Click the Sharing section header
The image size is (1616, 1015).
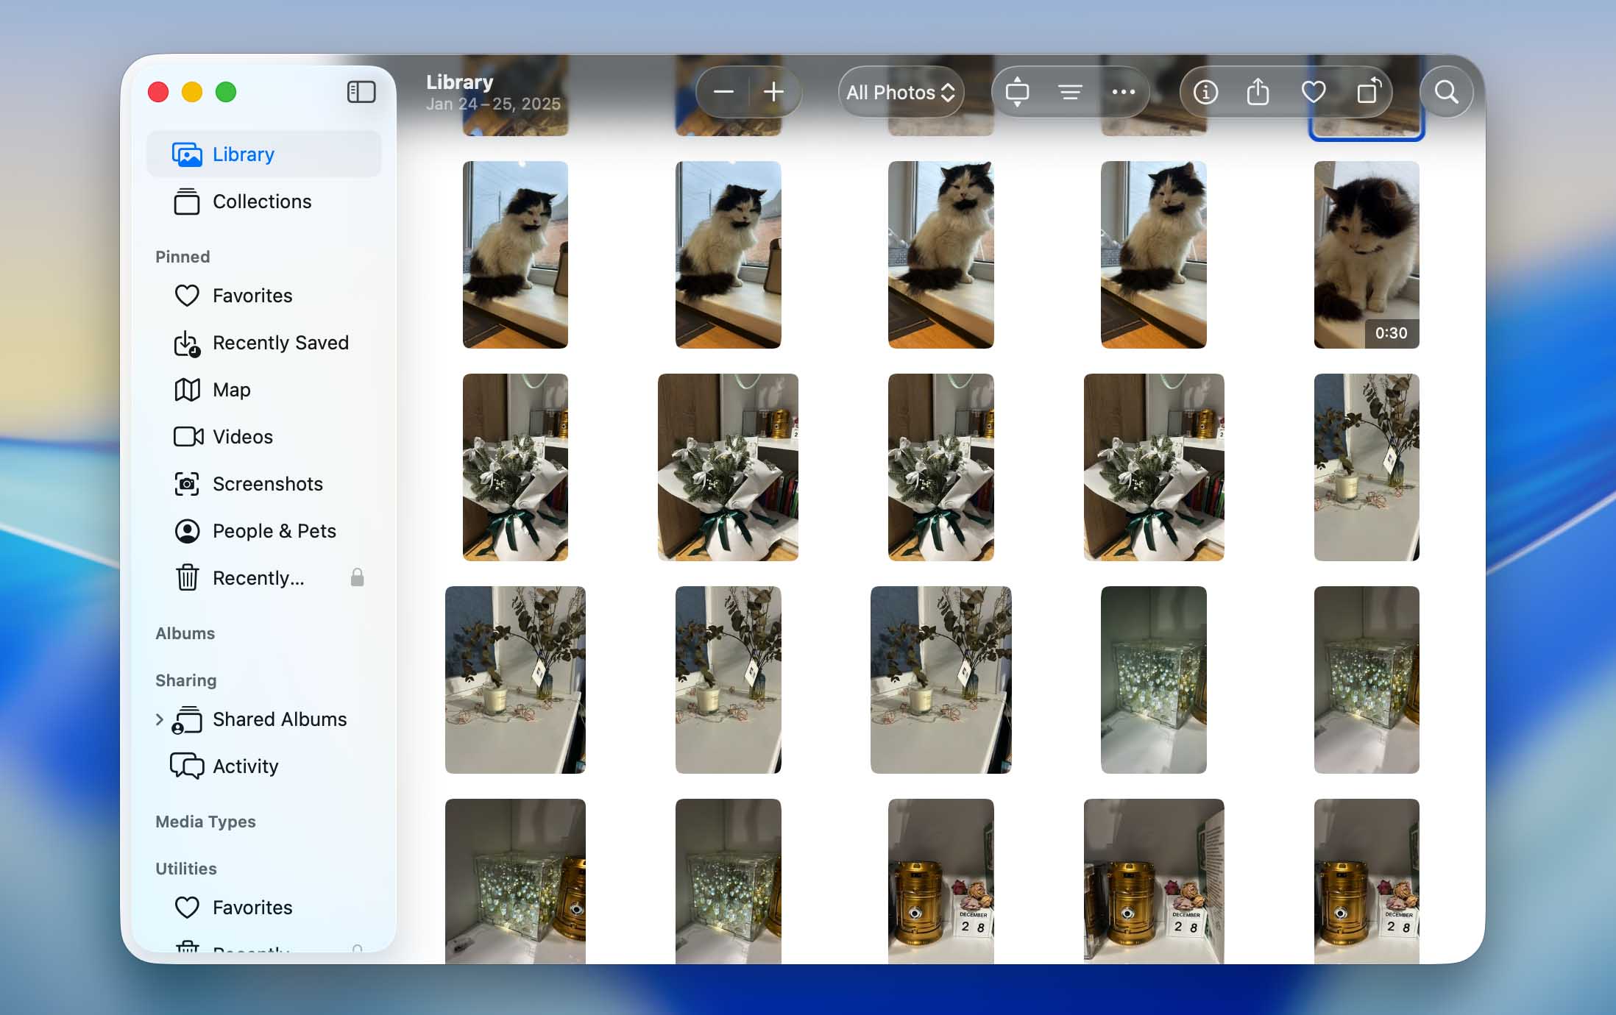[185, 680]
